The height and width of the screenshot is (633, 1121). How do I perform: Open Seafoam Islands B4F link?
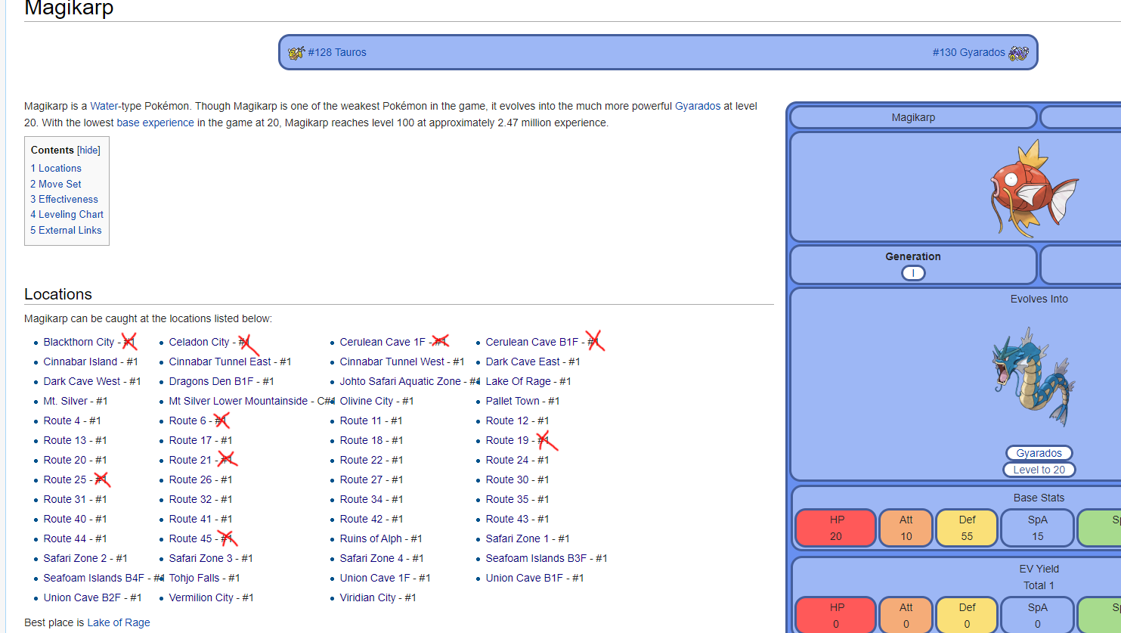pyautogui.click(x=94, y=578)
